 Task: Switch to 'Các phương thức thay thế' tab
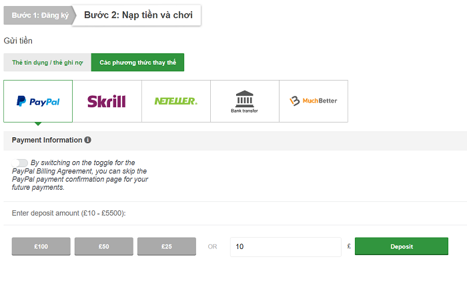pyautogui.click(x=137, y=63)
